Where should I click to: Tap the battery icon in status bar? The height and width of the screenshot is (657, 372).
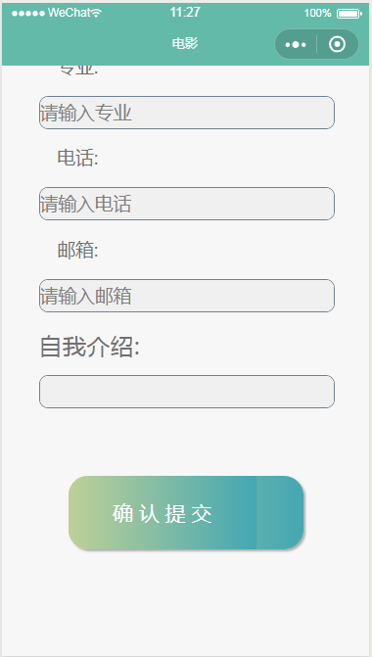(349, 14)
